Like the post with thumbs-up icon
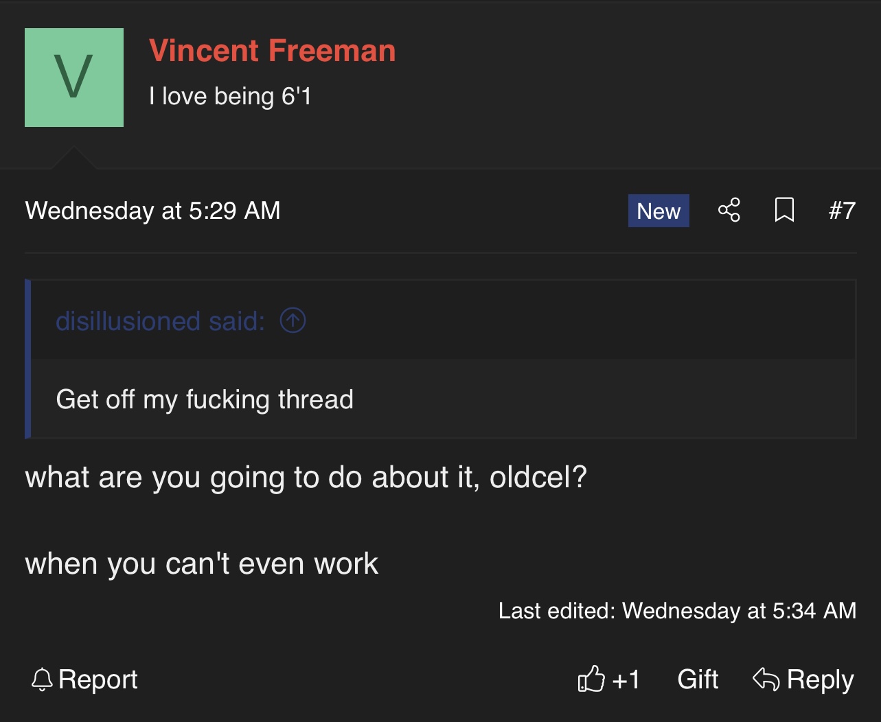 point(591,679)
